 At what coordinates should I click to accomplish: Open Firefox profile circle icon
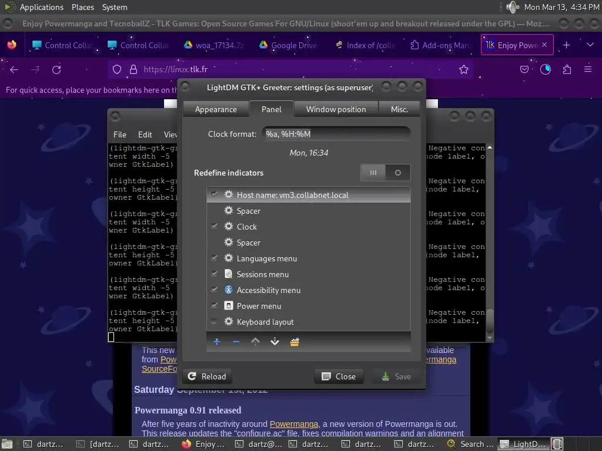546,69
